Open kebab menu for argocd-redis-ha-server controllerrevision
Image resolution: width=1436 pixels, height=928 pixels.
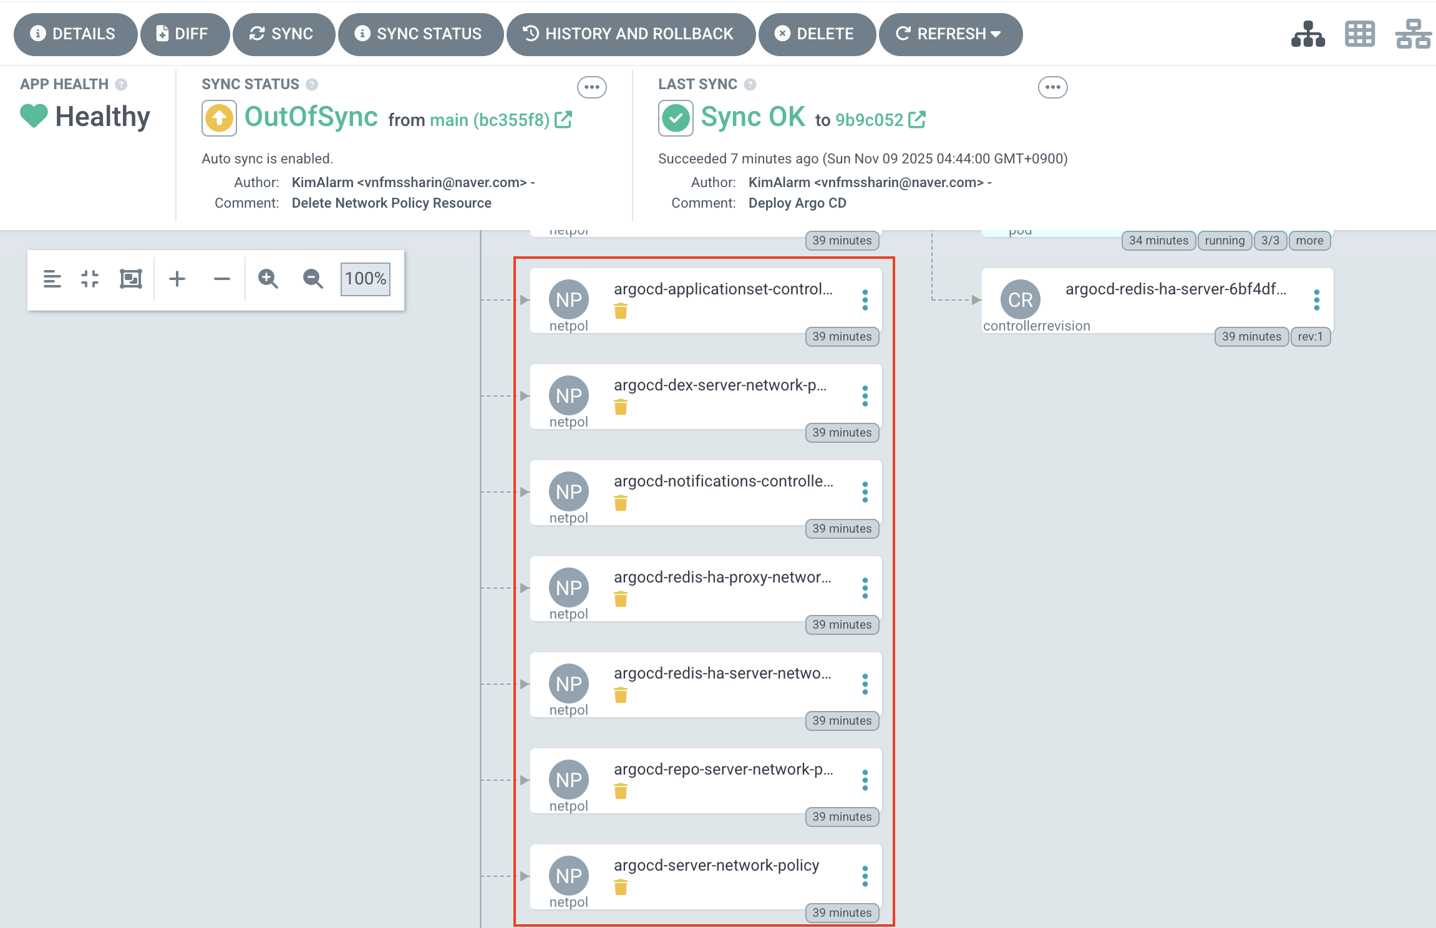coord(1316,300)
